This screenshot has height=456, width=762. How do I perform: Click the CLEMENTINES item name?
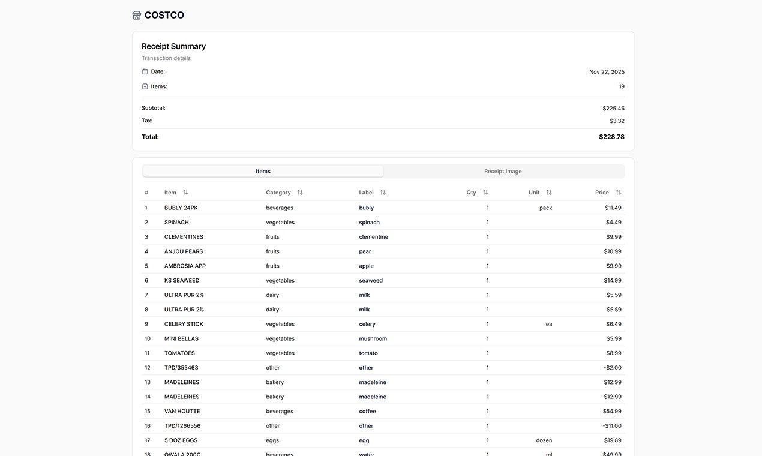pos(184,237)
